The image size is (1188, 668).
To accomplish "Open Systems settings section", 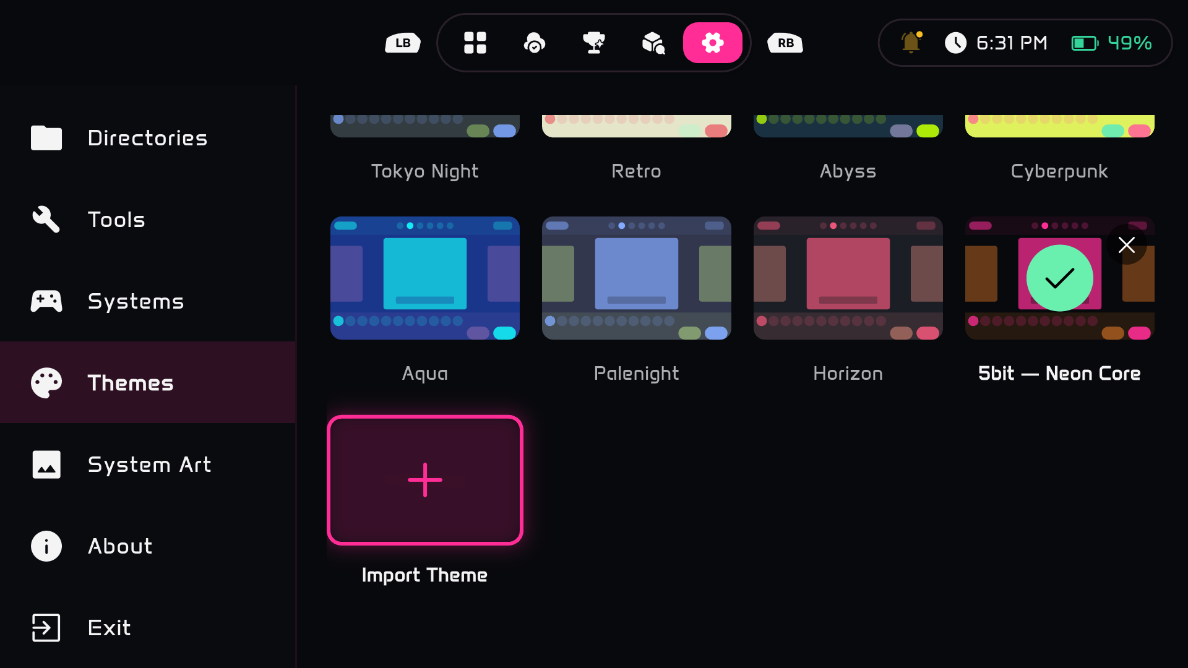I will click(148, 301).
